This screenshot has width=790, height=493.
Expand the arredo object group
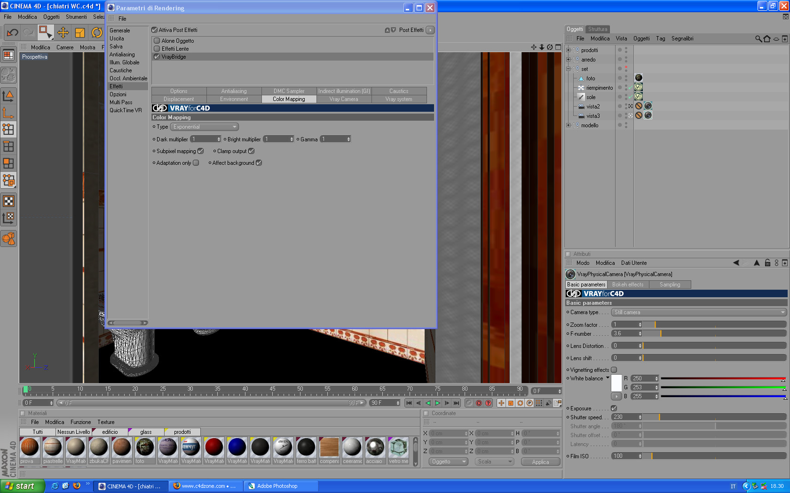[x=568, y=60]
